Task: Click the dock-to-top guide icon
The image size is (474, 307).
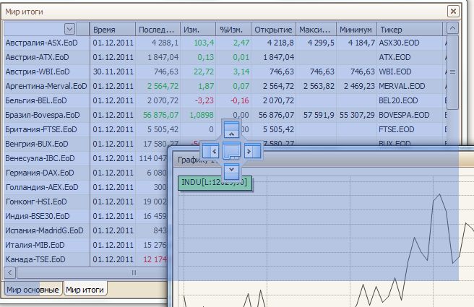Action: point(231,130)
